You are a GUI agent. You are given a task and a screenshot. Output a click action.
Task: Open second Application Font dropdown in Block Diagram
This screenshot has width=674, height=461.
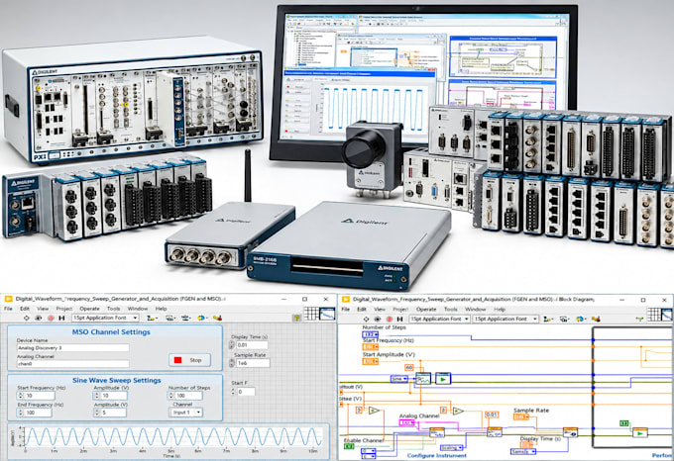click(505, 320)
